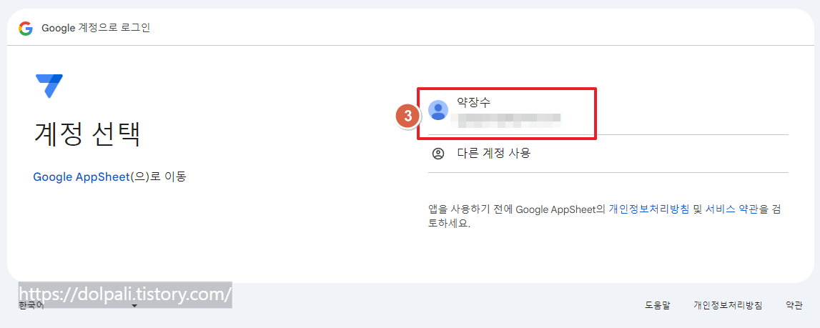Image resolution: width=820 pixels, height=328 pixels.
Task: Open the 개인정보처리방침 link in the notice text
Action: click(648, 209)
